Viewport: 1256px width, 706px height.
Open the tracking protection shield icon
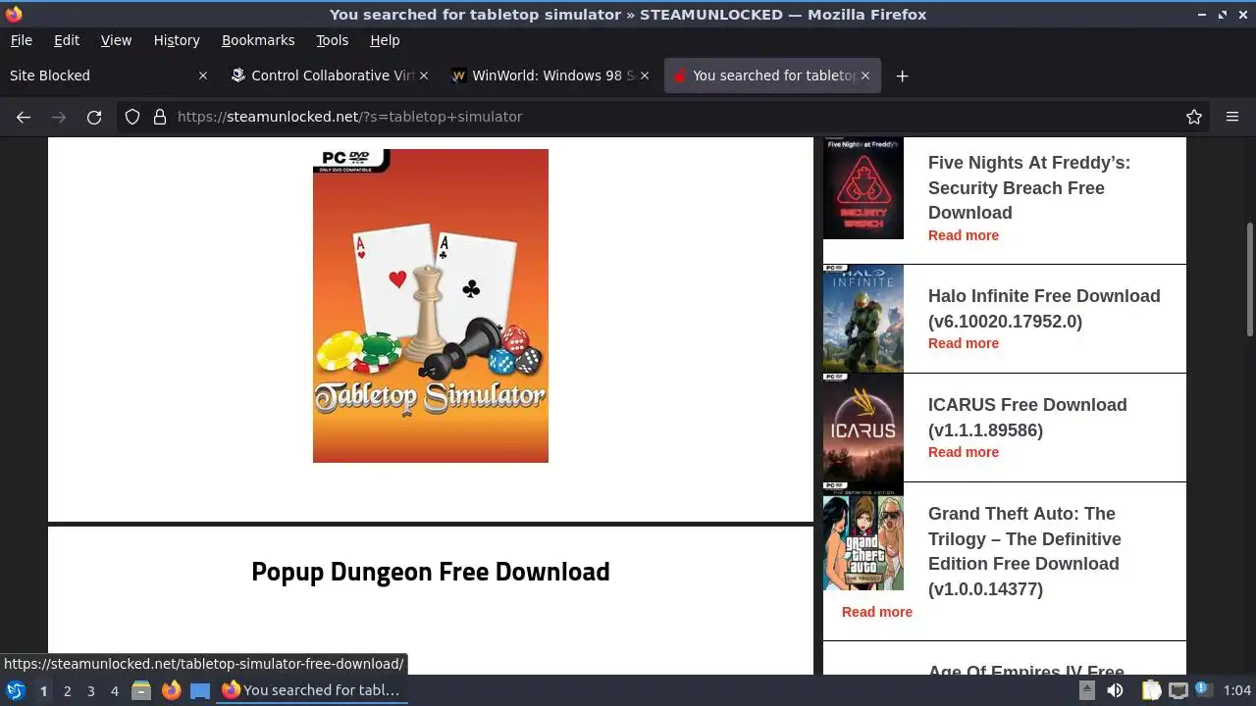[132, 117]
